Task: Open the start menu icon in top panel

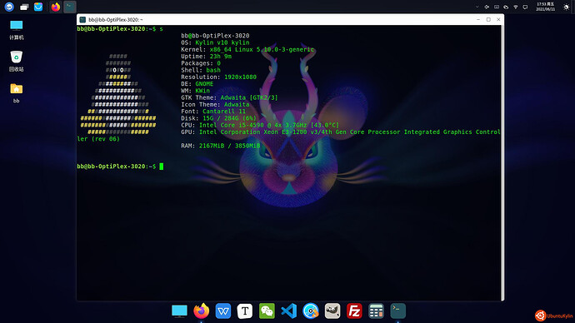Action: [x=9, y=7]
